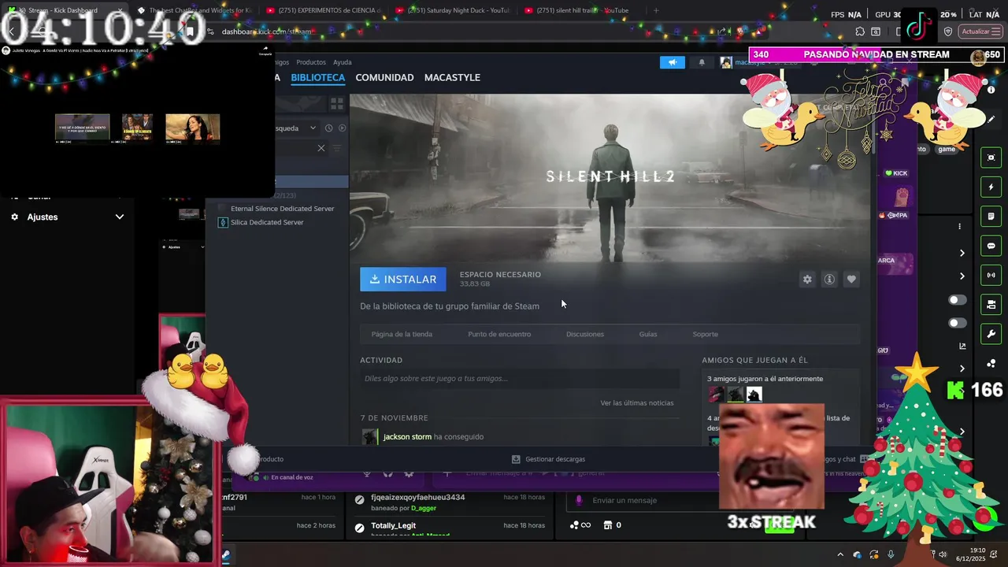Open the vertical three-dot options menu
The image size is (1008, 567).
(959, 226)
